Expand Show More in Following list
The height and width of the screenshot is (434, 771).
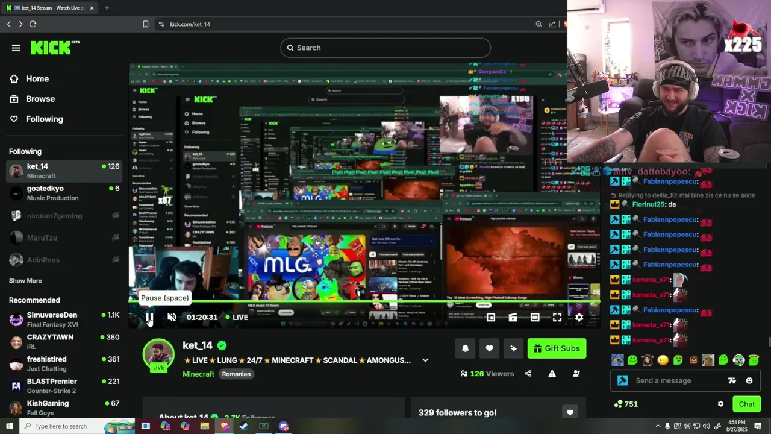click(x=25, y=281)
